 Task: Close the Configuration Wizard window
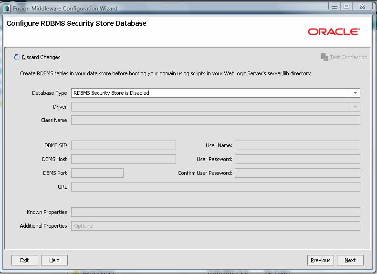tap(363, 7)
